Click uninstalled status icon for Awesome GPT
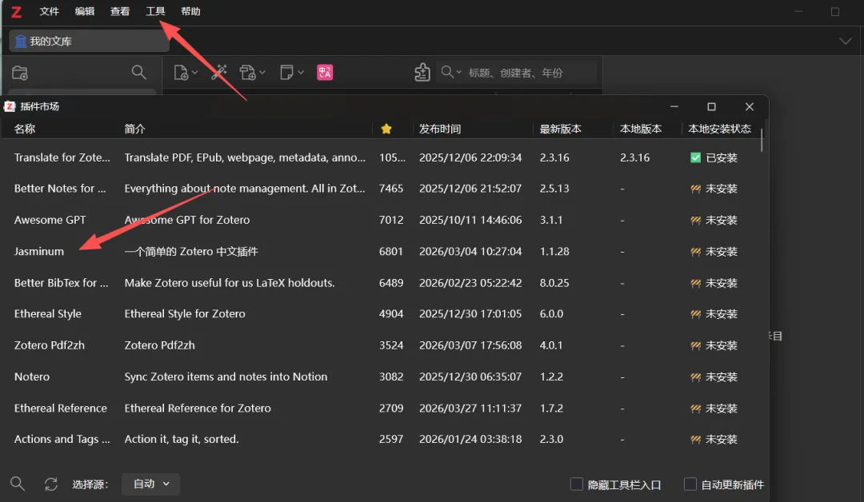 (x=695, y=220)
